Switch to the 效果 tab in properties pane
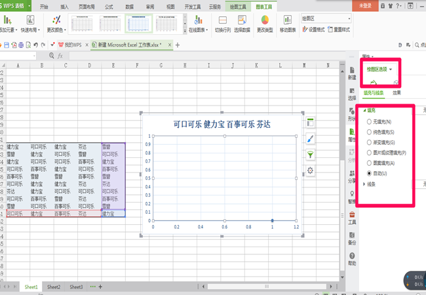The height and width of the screenshot is (295, 426). coord(397,93)
